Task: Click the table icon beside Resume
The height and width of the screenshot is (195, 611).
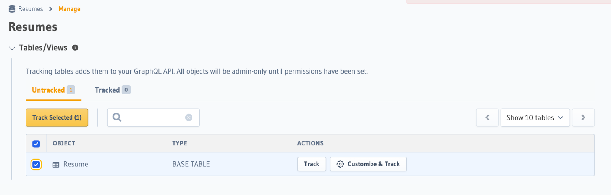Action: [56, 165]
